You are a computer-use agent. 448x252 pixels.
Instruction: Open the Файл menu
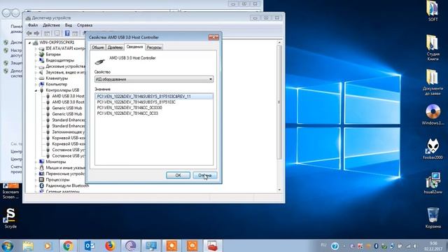[33, 25]
